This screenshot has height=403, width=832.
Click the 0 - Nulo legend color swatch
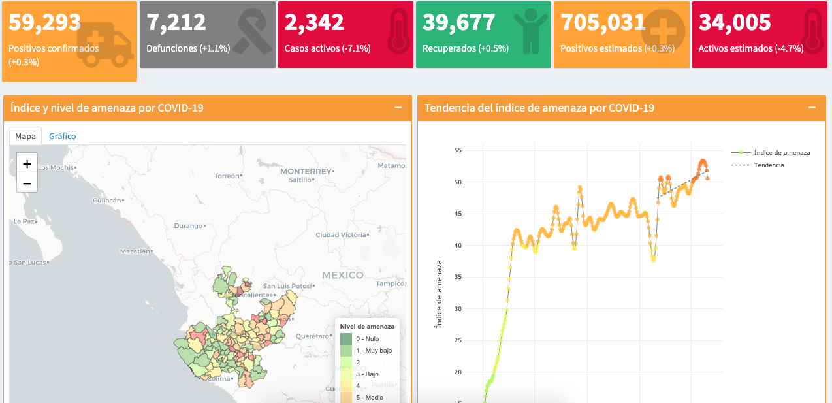tap(345, 339)
